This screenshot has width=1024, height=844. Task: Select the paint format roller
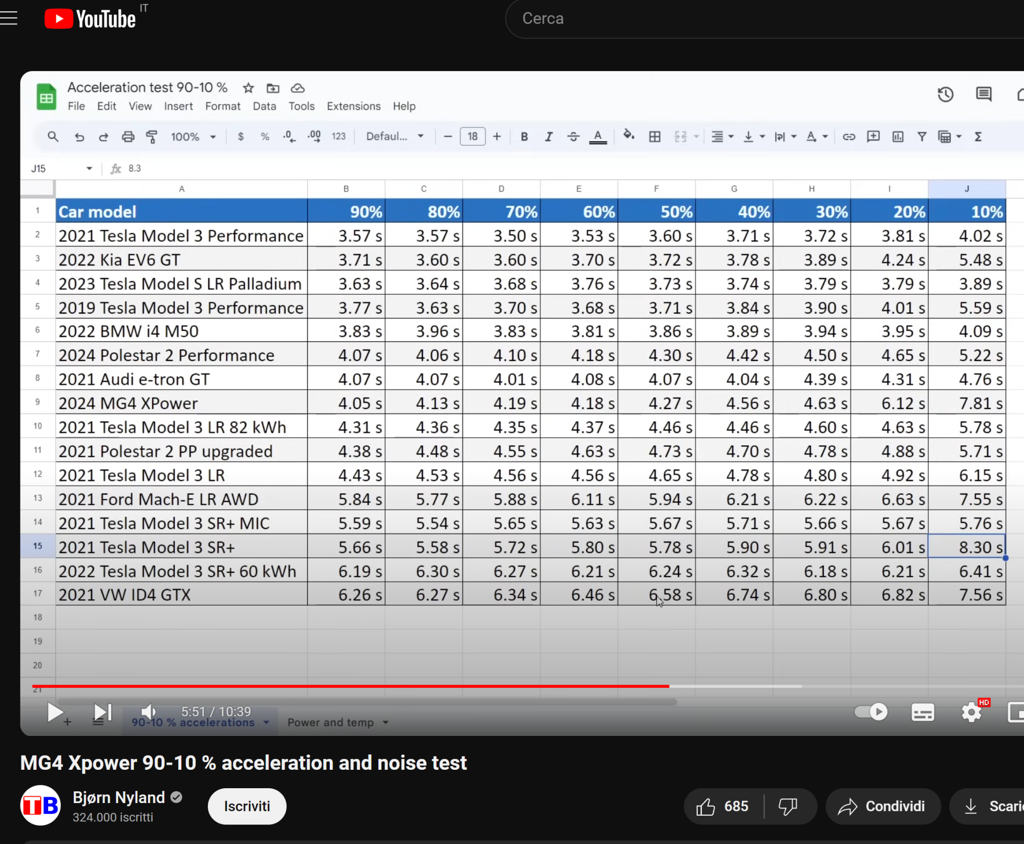click(x=152, y=137)
